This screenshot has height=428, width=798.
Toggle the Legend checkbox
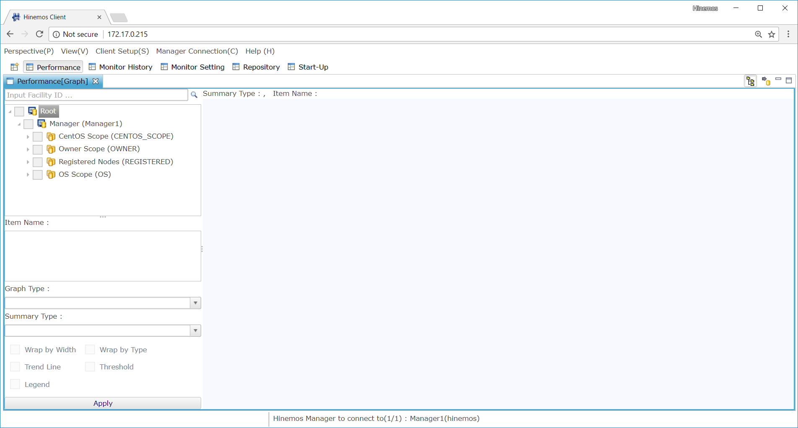(x=15, y=384)
